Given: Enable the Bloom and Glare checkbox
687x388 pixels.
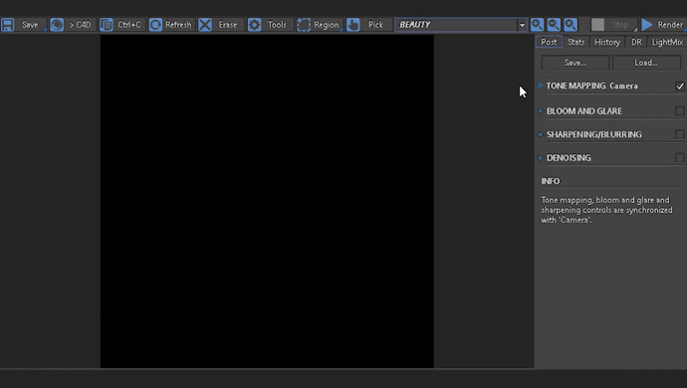Looking at the screenshot, I should point(680,110).
